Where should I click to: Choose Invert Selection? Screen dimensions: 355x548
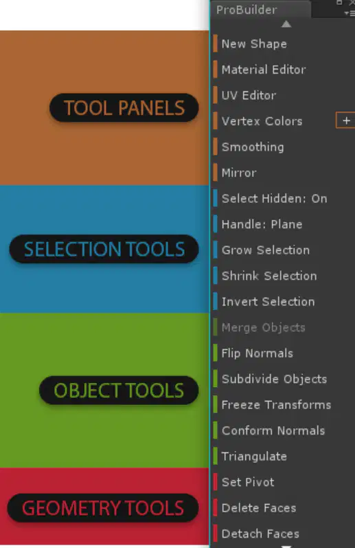tap(268, 302)
